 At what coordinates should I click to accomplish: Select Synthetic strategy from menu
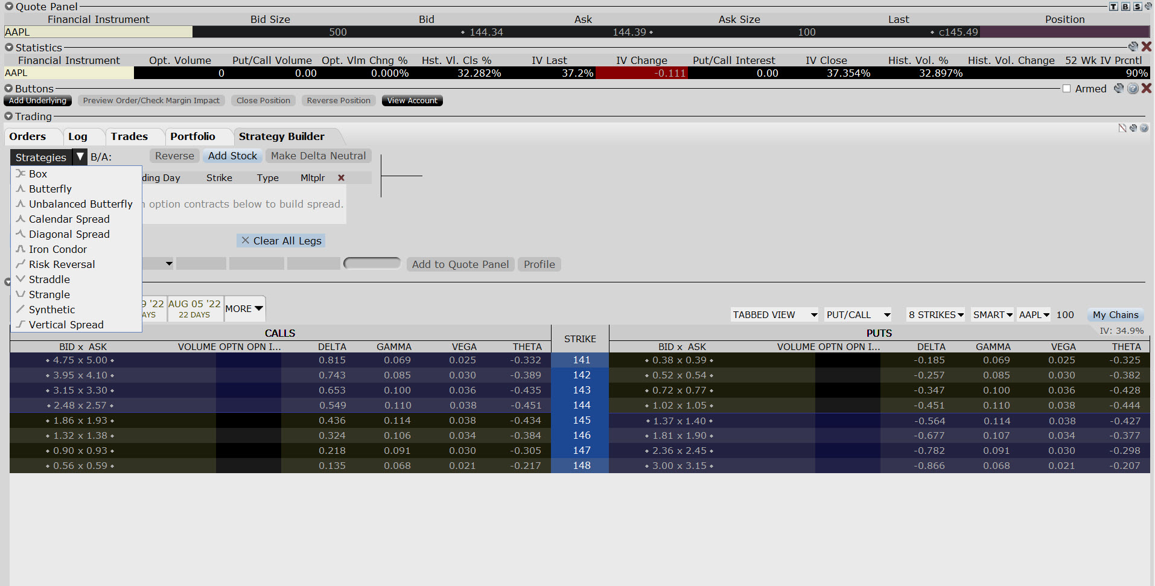76,310
